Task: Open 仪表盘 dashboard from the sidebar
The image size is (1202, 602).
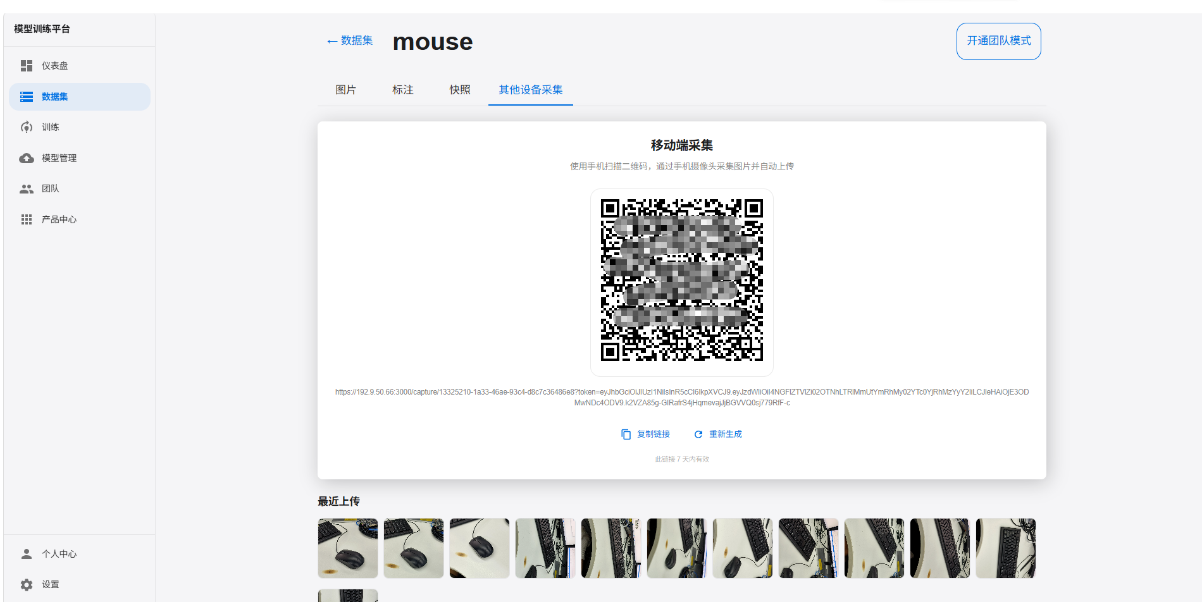Action: (x=80, y=66)
